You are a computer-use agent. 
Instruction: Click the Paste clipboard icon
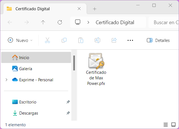[81, 40]
